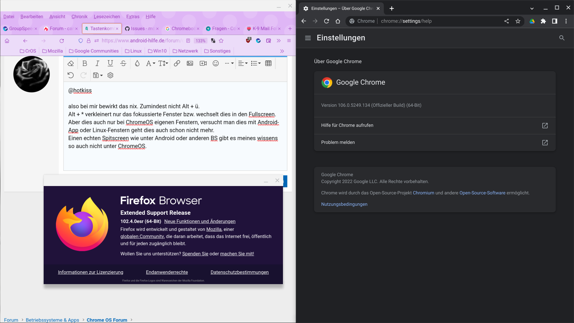The image size is (574, 323).
Task: Open Datenschutzbestimmungen link
Action: pos(240,272)
